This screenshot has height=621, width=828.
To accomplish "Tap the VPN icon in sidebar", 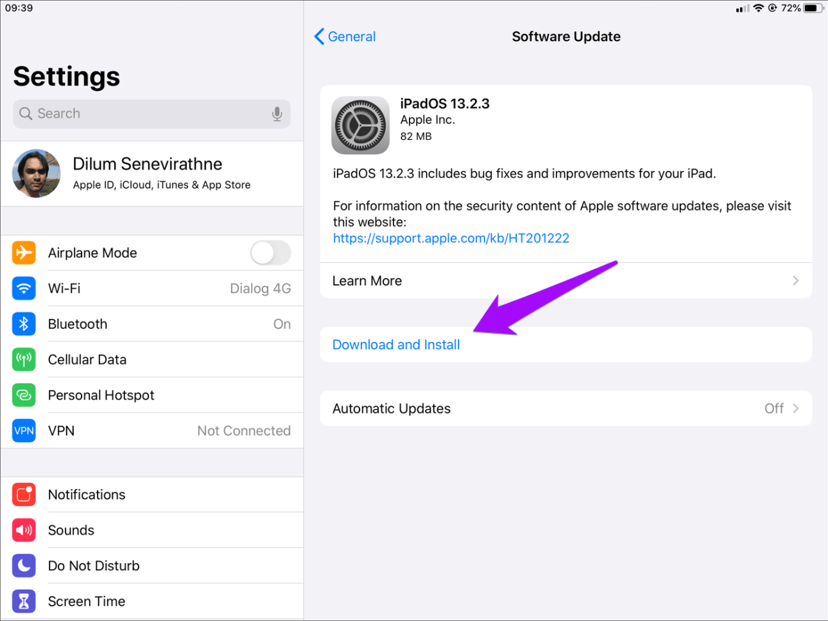I will [x=24, y=430].
